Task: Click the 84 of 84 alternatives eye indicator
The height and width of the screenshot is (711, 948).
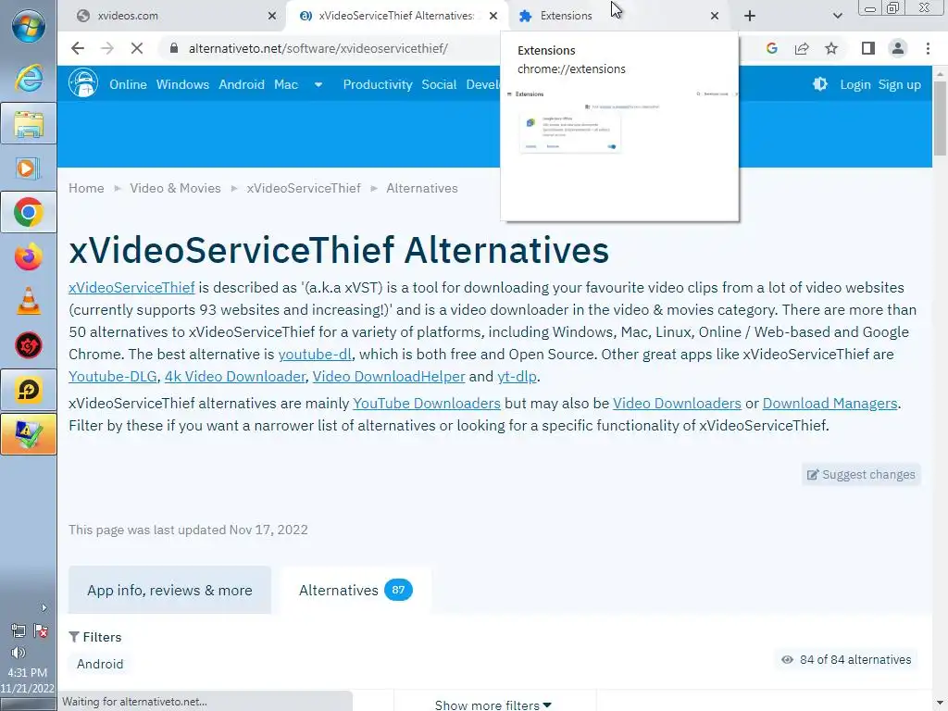Action: pyautogui.click(x=846, y=659)
